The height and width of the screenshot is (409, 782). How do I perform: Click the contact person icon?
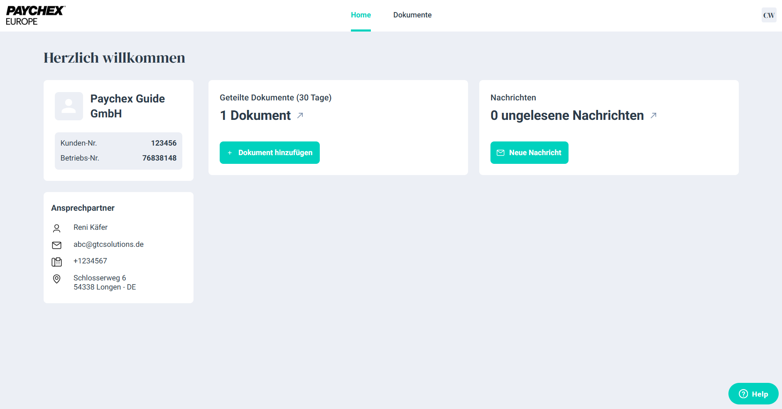pos(57,228)
